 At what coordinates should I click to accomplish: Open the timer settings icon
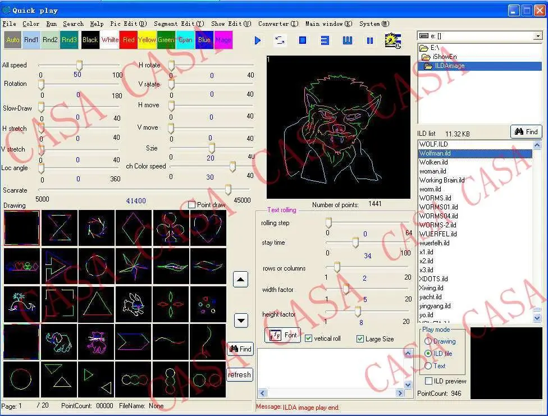393,41
